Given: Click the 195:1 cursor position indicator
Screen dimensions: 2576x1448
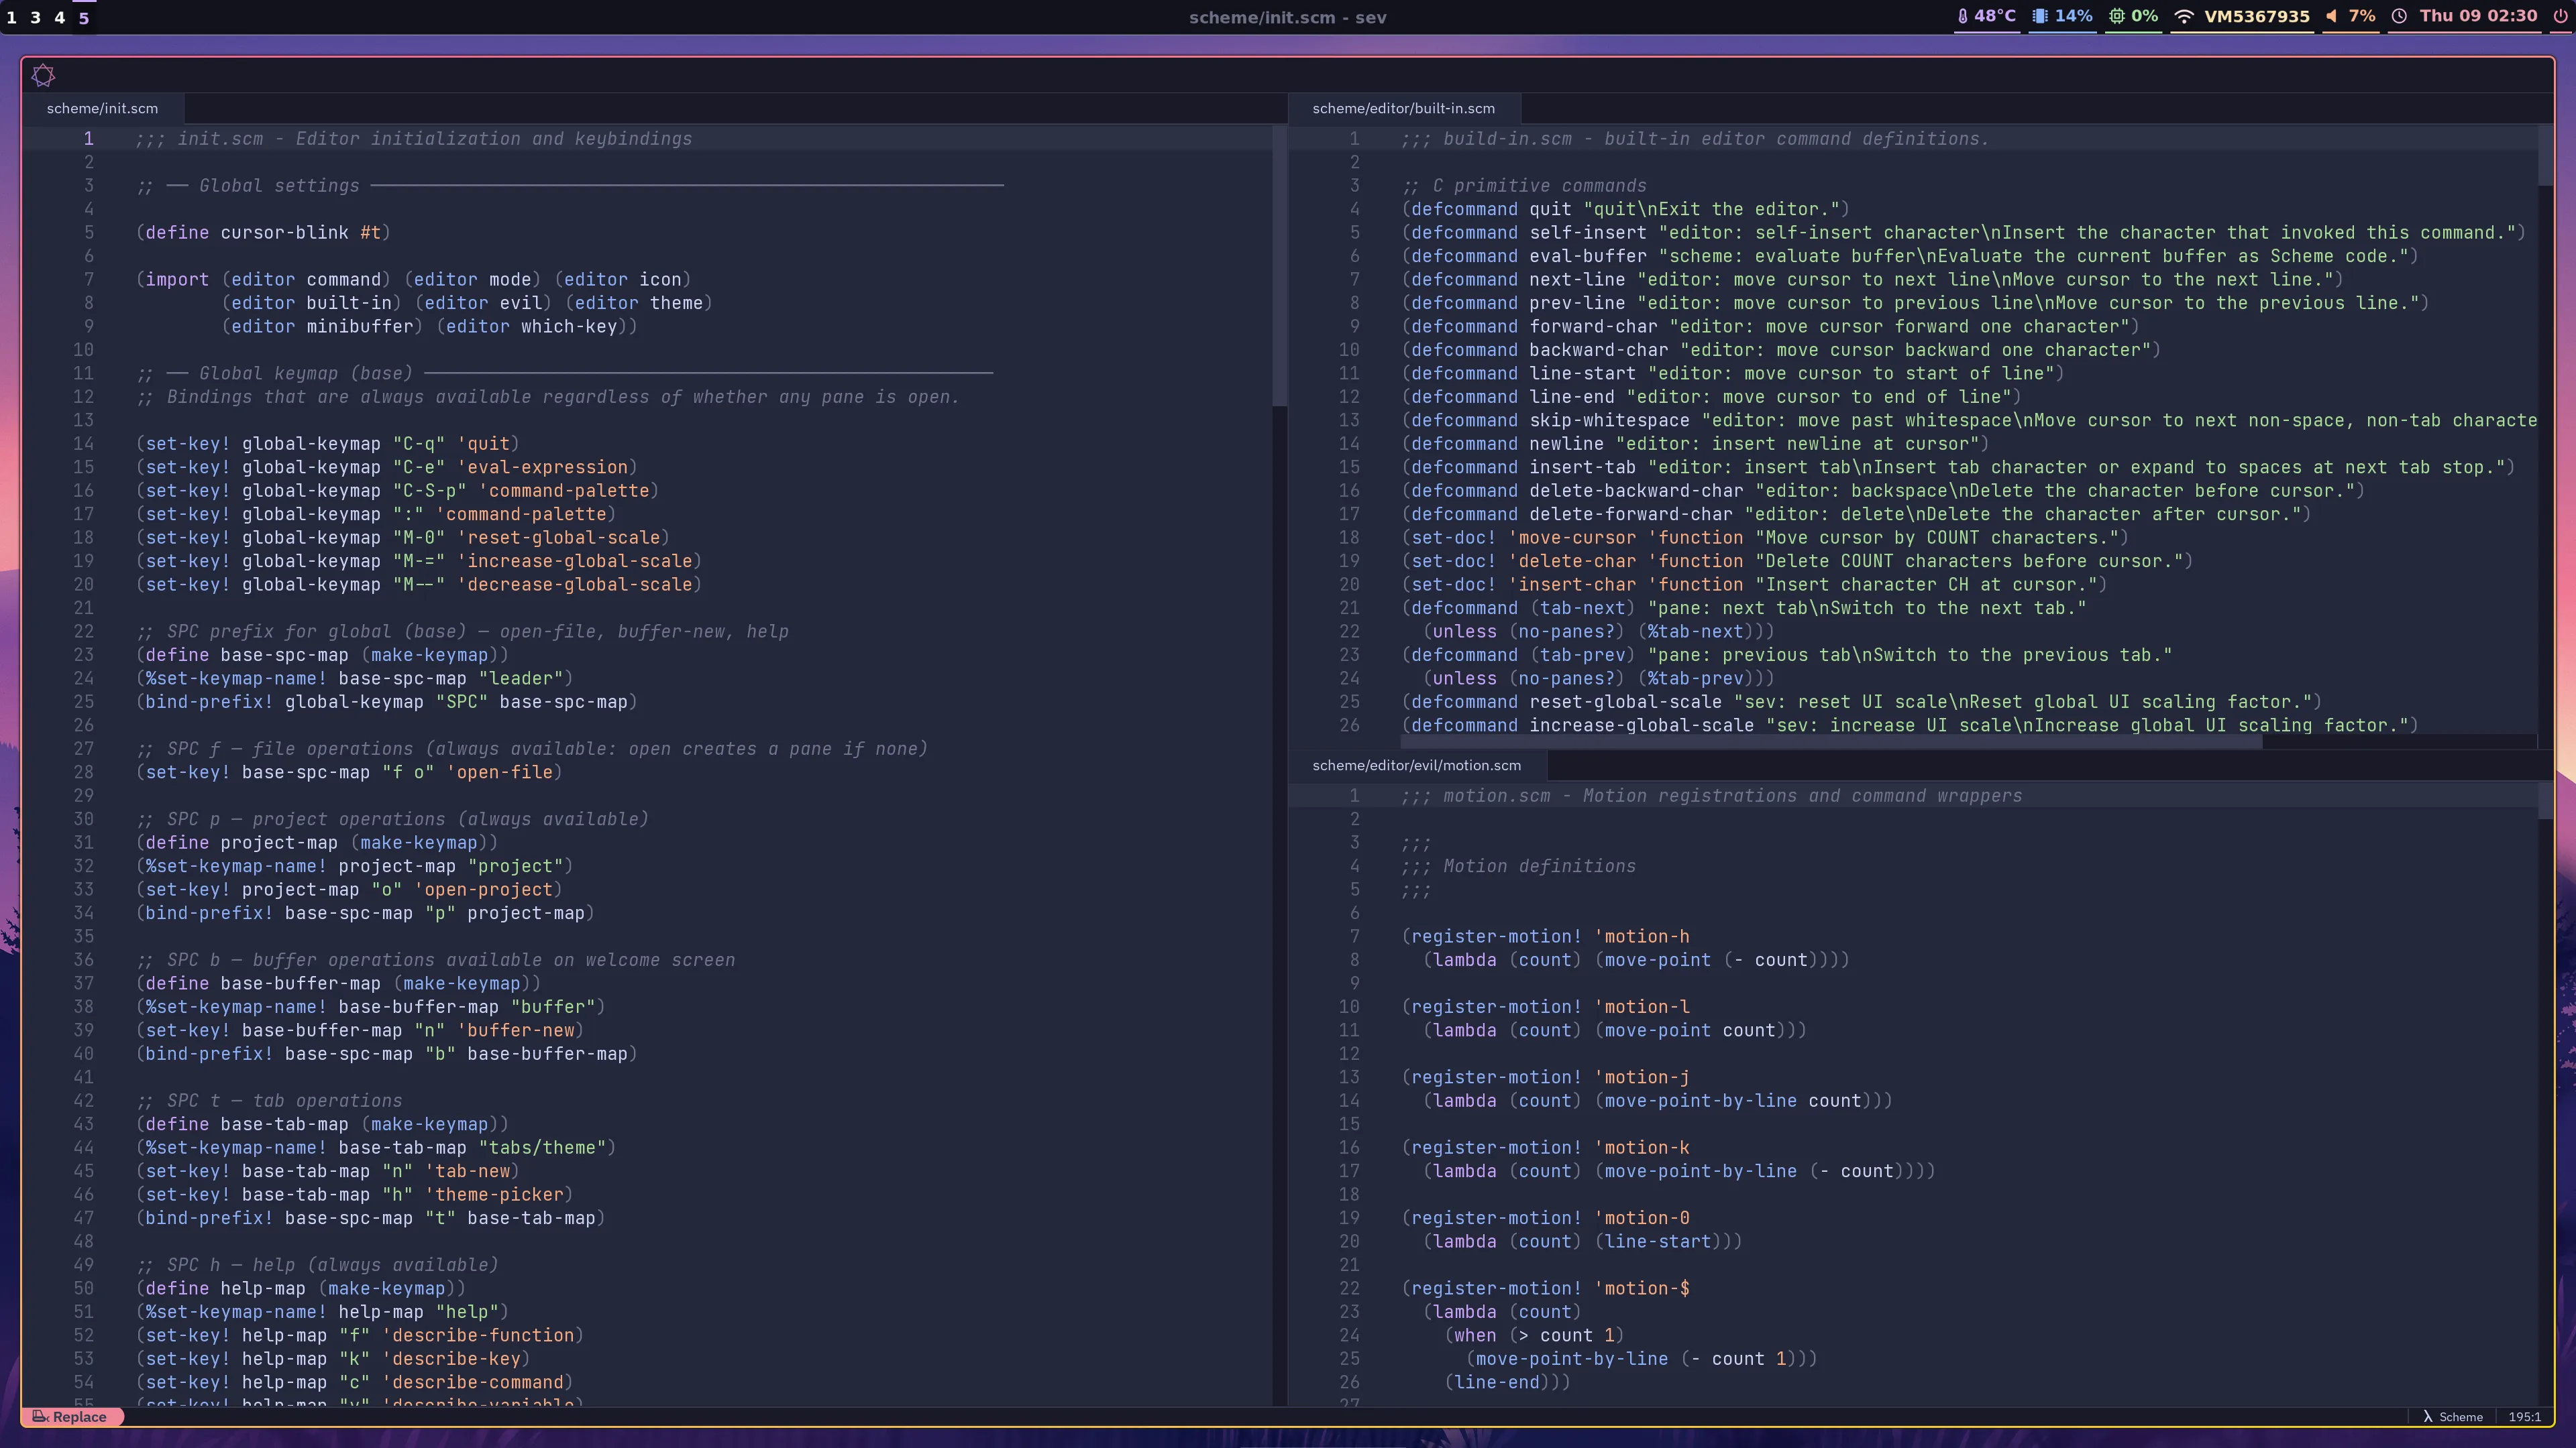Looking at the screenshot, I should tap(2525, 1417).
